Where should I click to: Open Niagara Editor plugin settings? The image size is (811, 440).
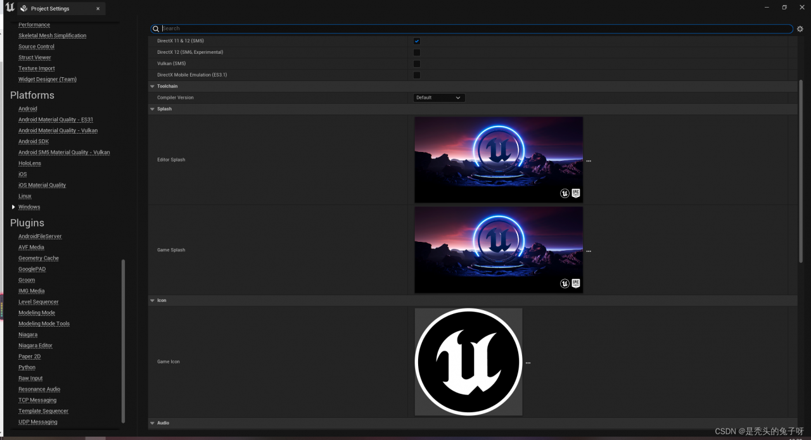pos(35,346)
